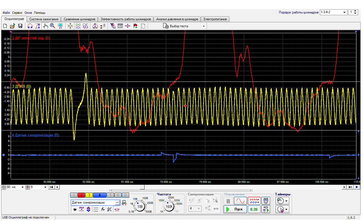
Task: Click the cylinder number spinner arrows
Action: tap(355, 12)
